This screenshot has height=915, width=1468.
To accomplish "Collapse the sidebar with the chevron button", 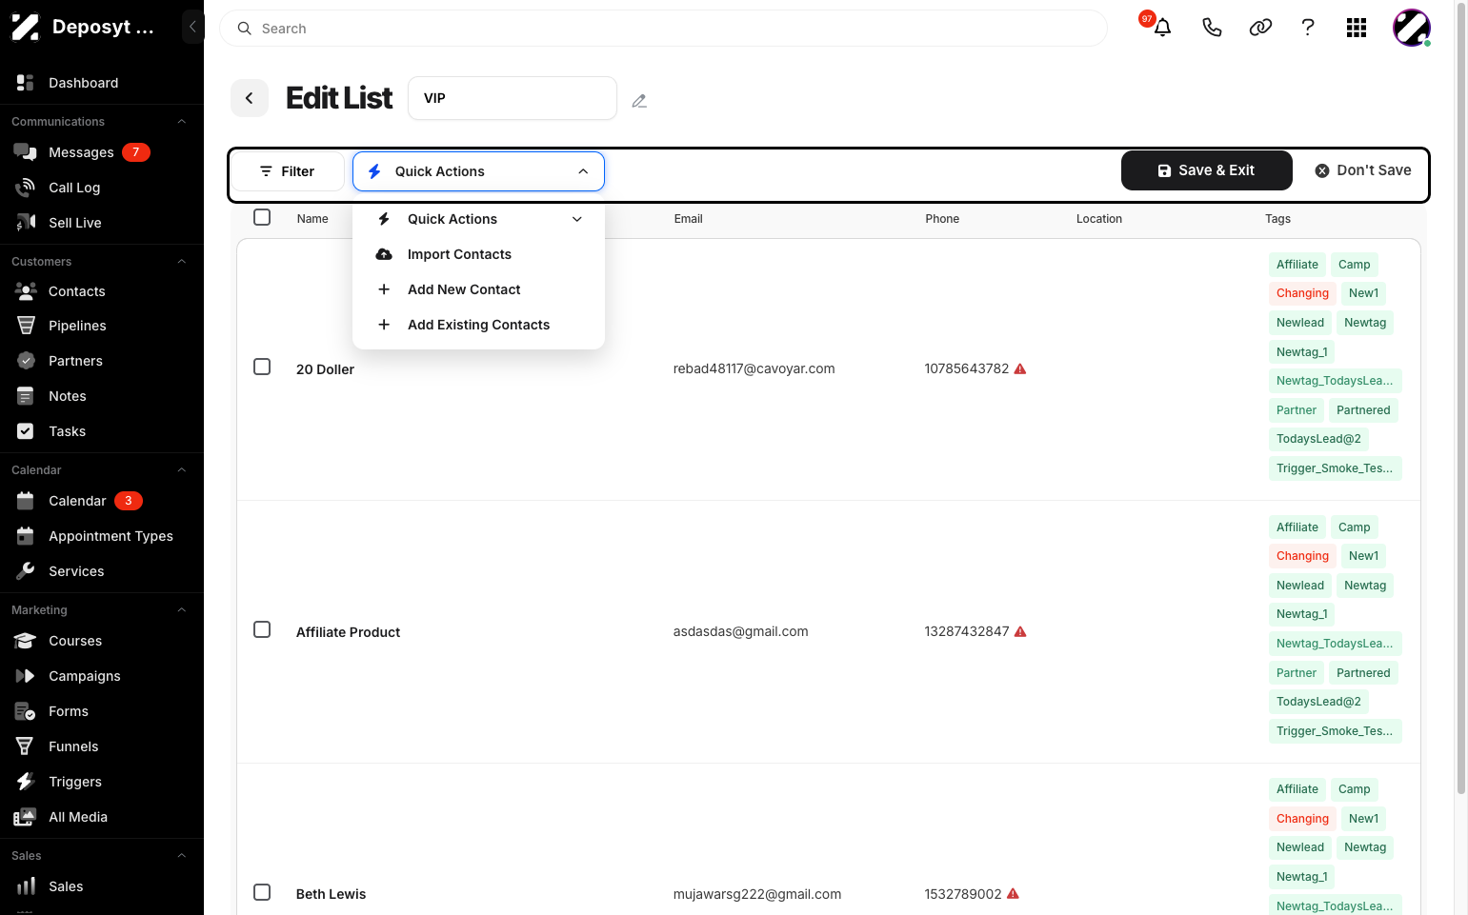I will tap(192, 27).
